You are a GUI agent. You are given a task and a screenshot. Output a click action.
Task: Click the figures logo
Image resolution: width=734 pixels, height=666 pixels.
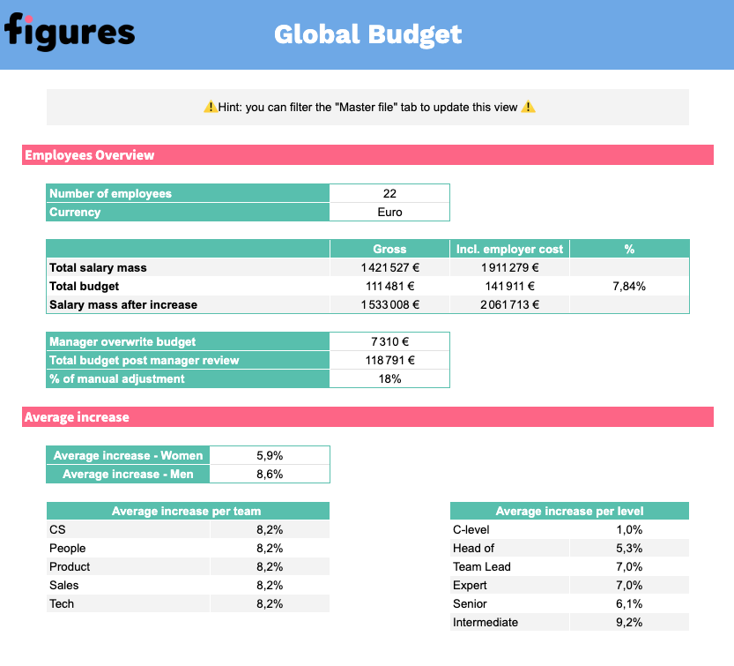click(x=69, y=33)
